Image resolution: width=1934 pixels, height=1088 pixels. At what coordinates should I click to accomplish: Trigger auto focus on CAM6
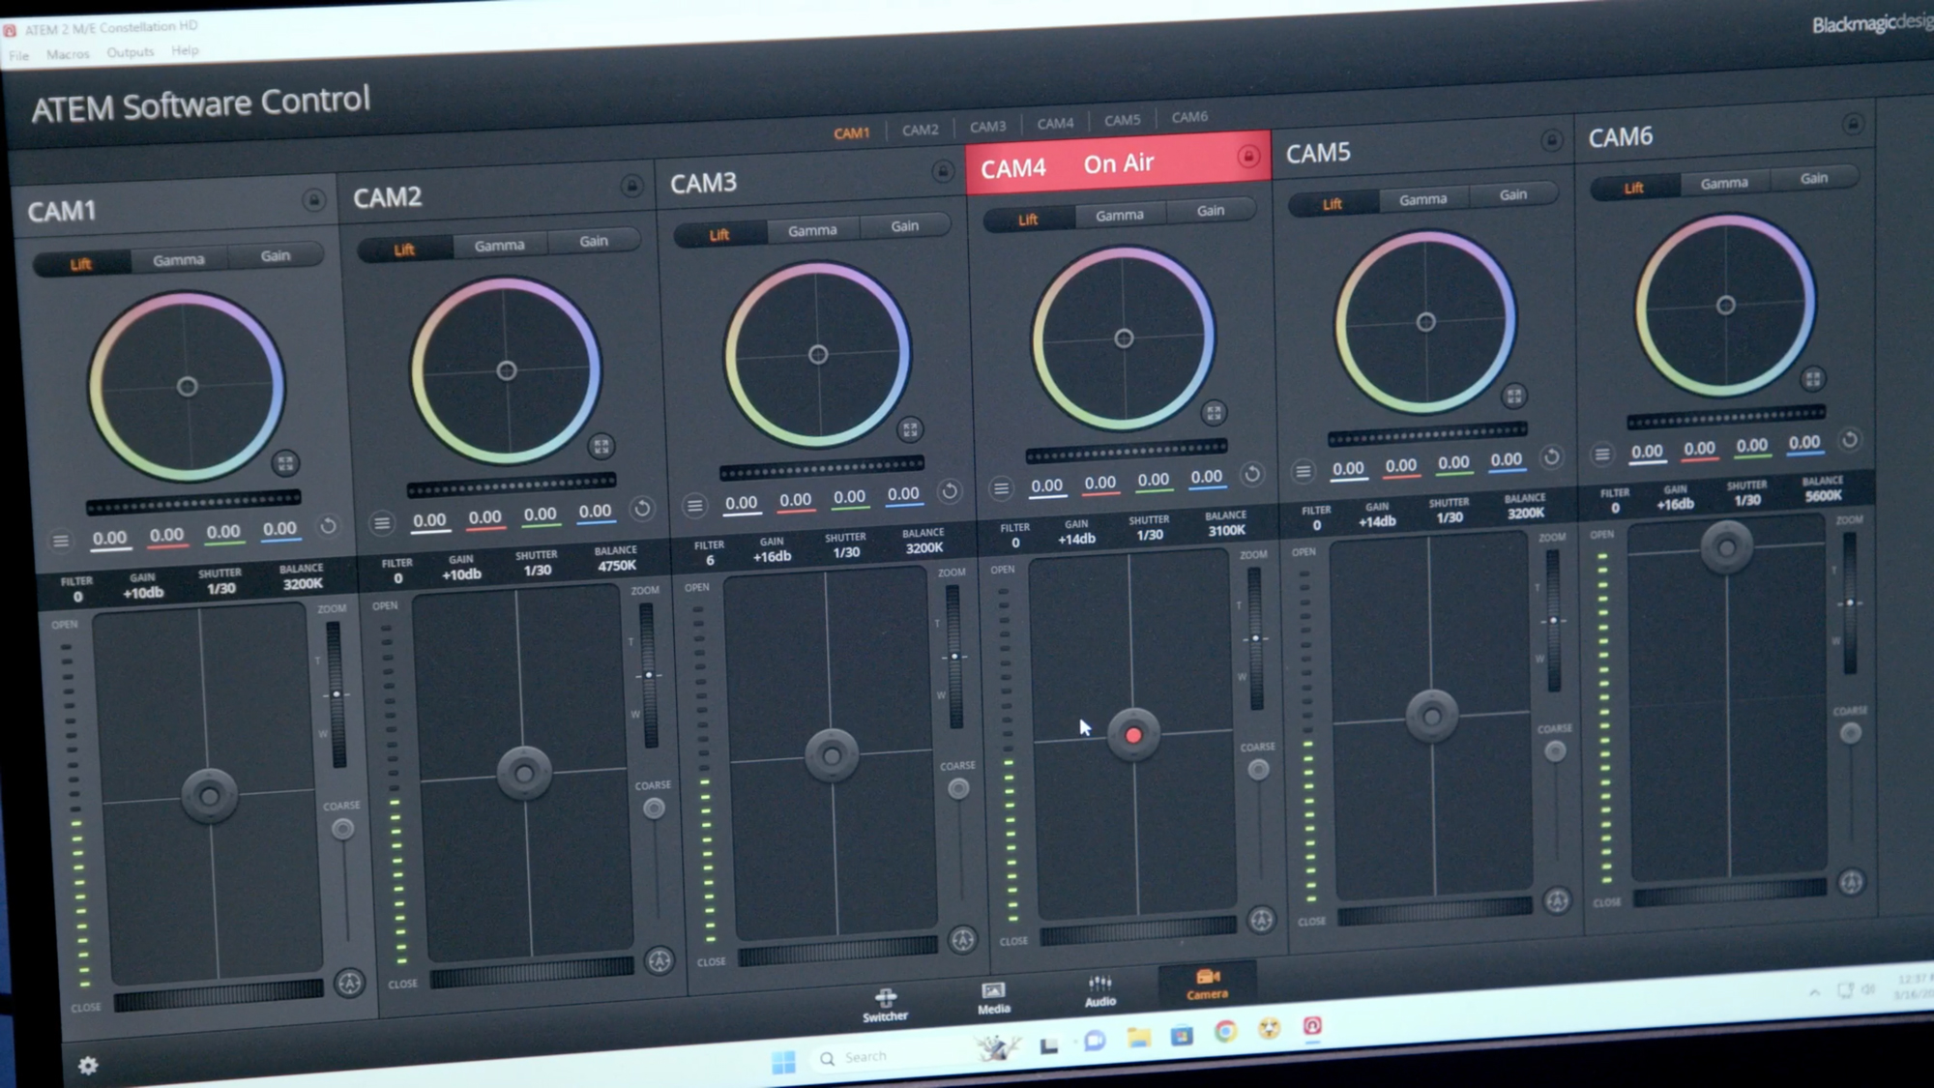(1851, 882)
